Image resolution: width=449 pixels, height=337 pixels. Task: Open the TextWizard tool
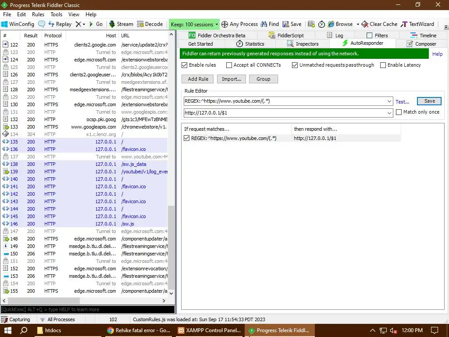point(417,24)
